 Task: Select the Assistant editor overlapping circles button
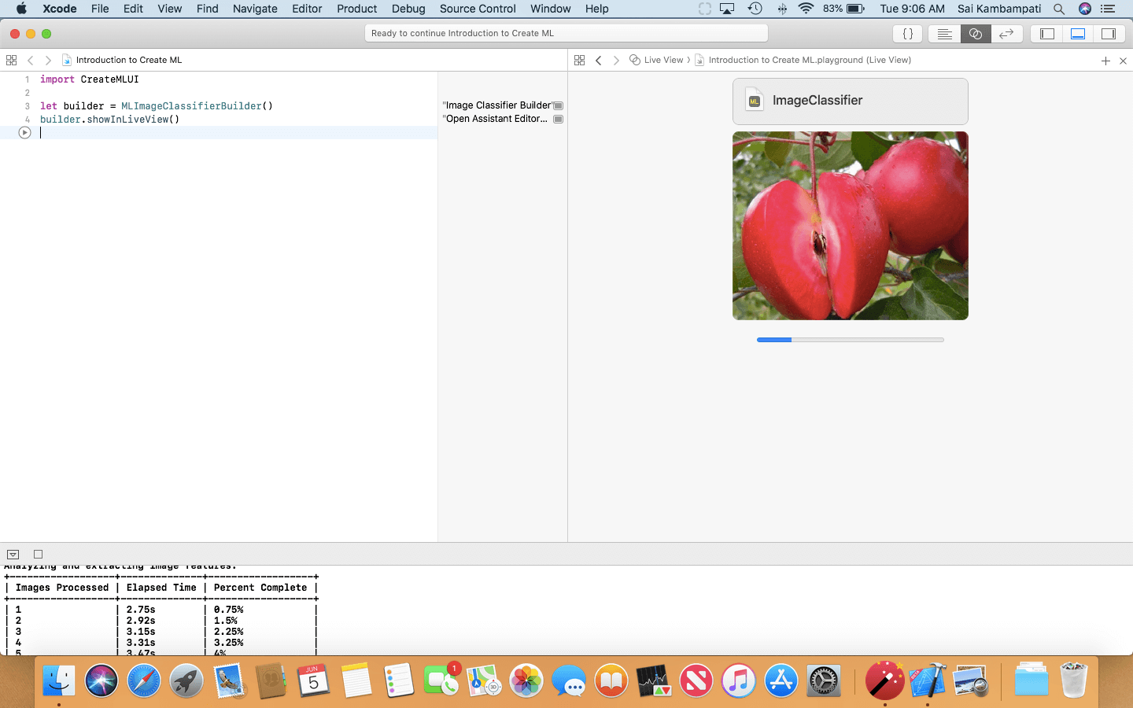point(975,34)
